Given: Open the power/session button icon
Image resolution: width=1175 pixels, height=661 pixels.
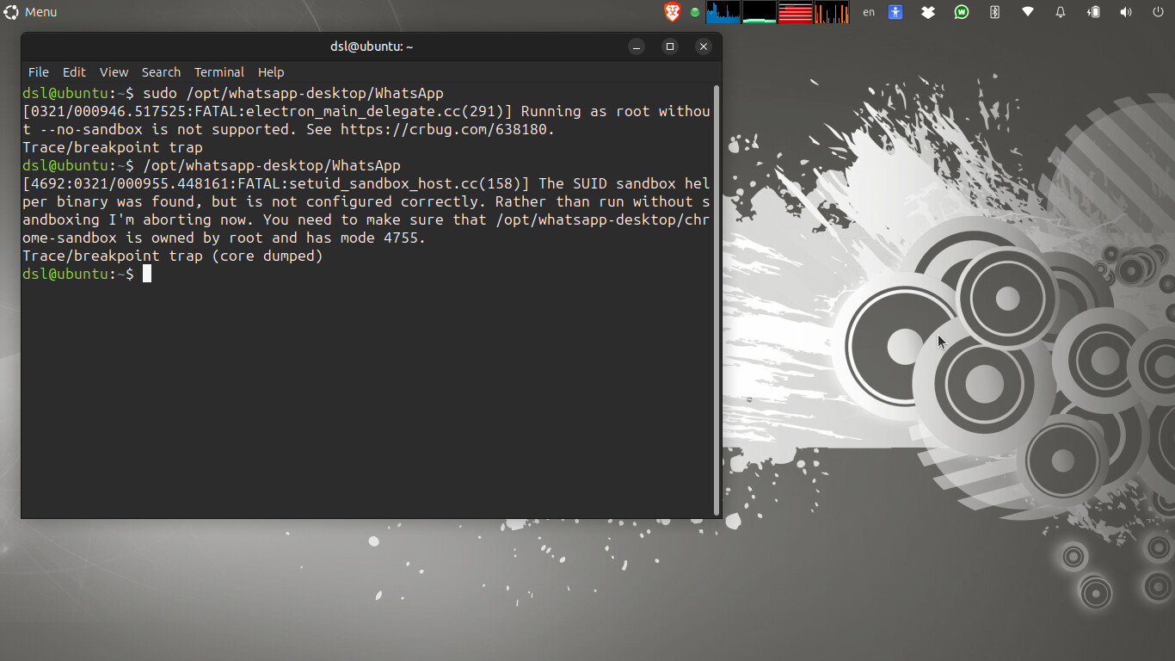Looking at the screenshot, I should tap(1158, 12).
